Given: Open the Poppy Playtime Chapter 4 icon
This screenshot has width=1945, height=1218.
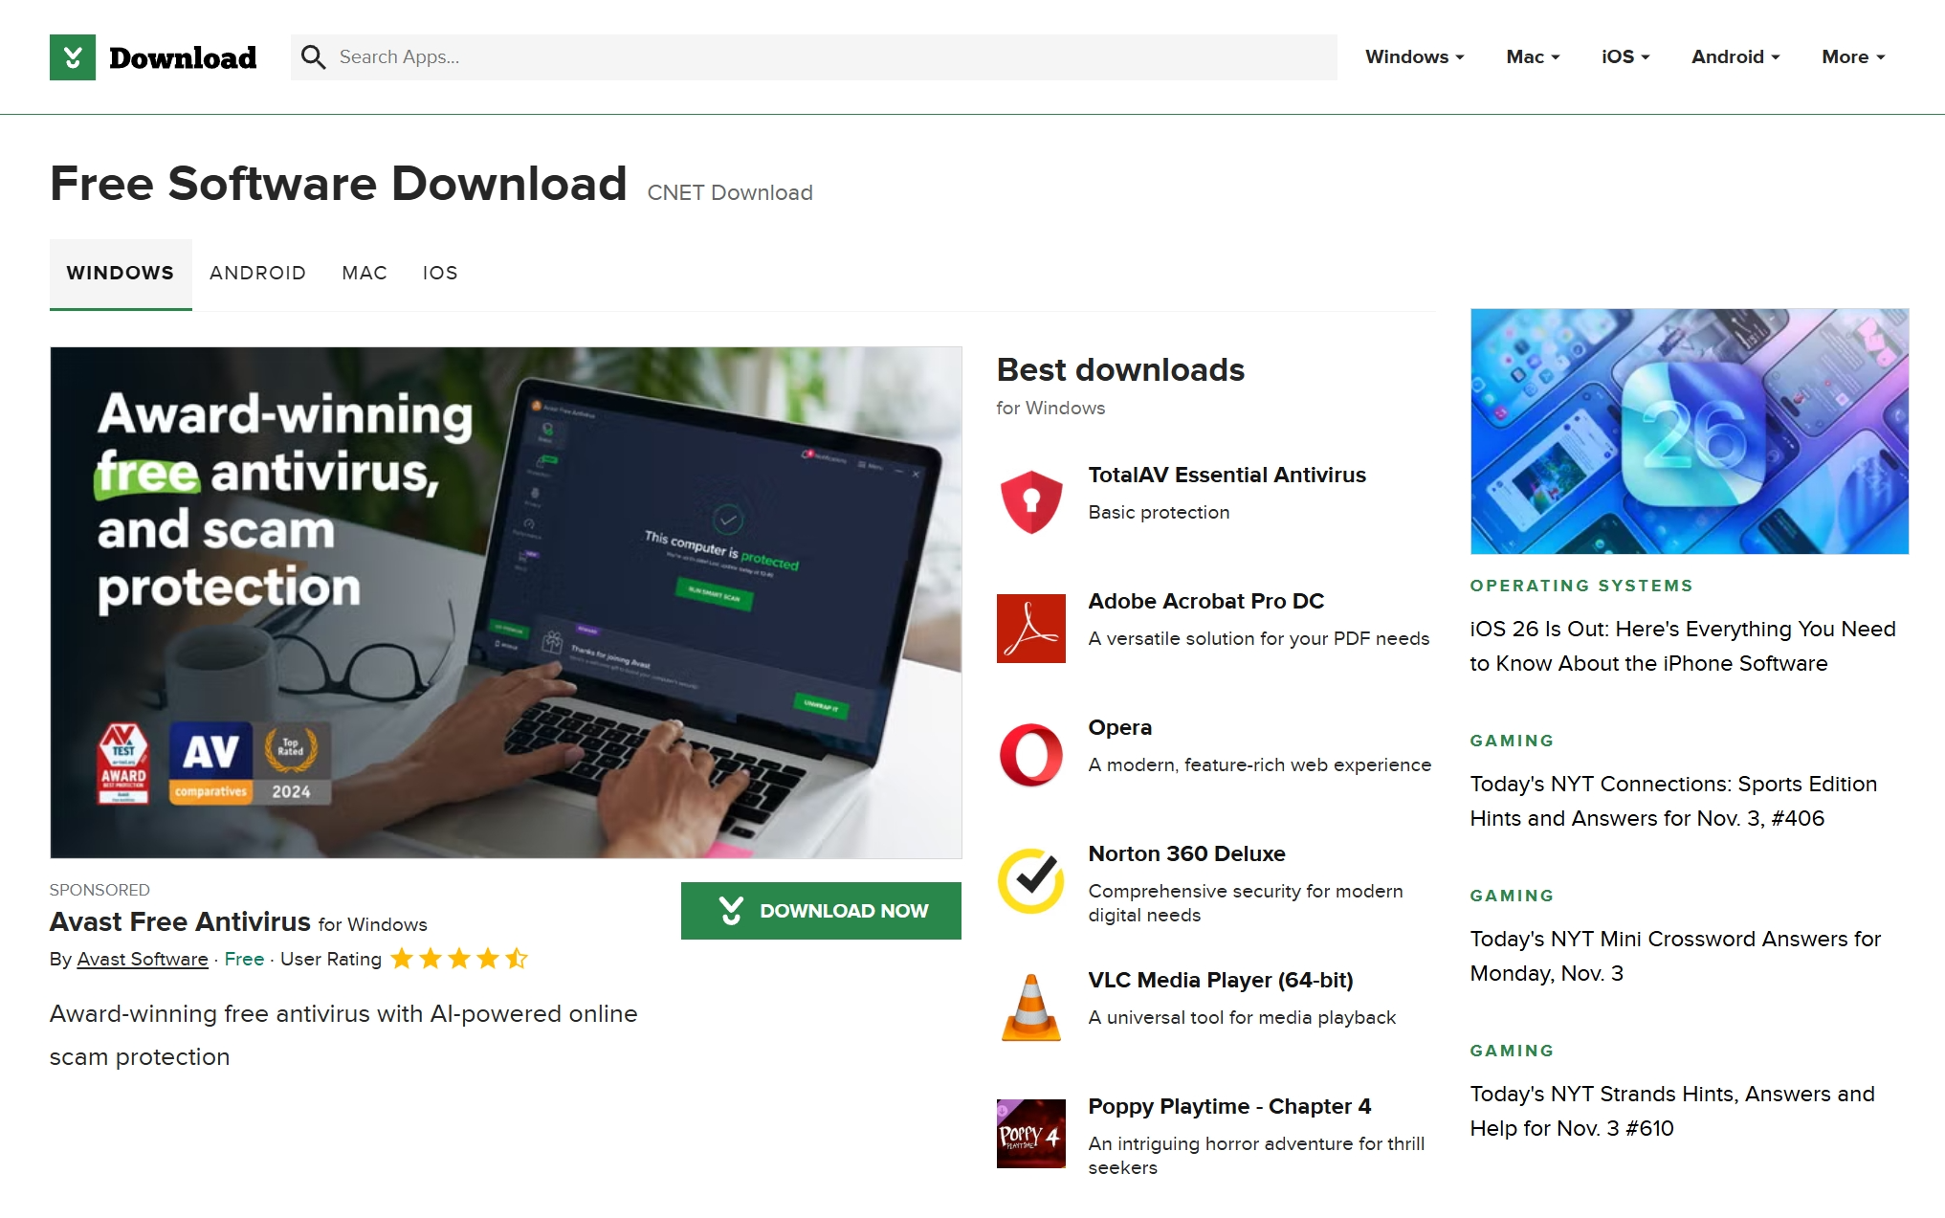Looking at the screenshot, I should point(1030,1134).
